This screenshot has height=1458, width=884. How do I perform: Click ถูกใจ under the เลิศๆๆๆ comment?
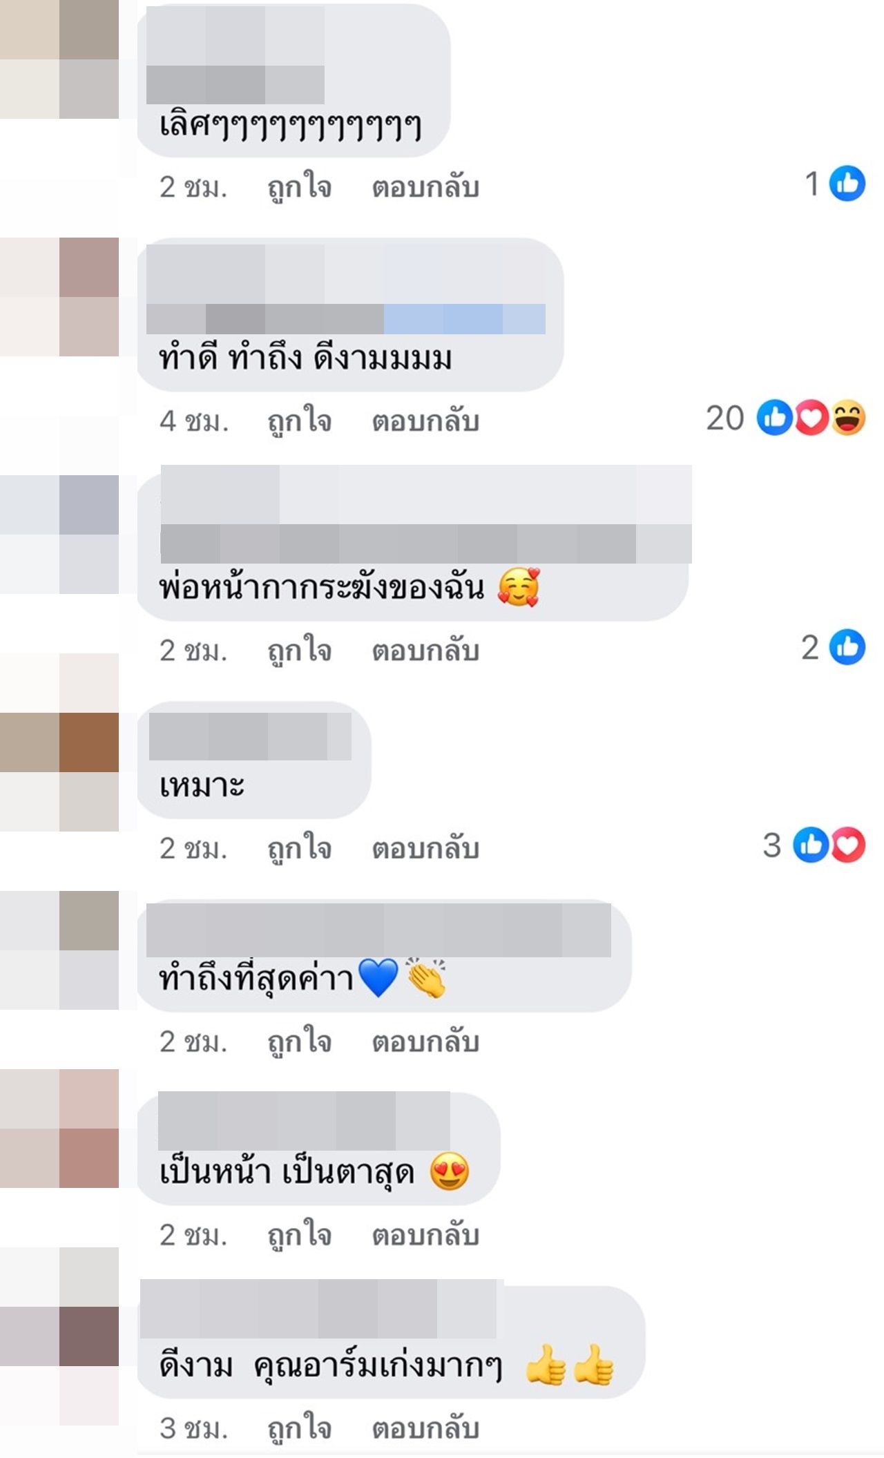click(300, 188)
